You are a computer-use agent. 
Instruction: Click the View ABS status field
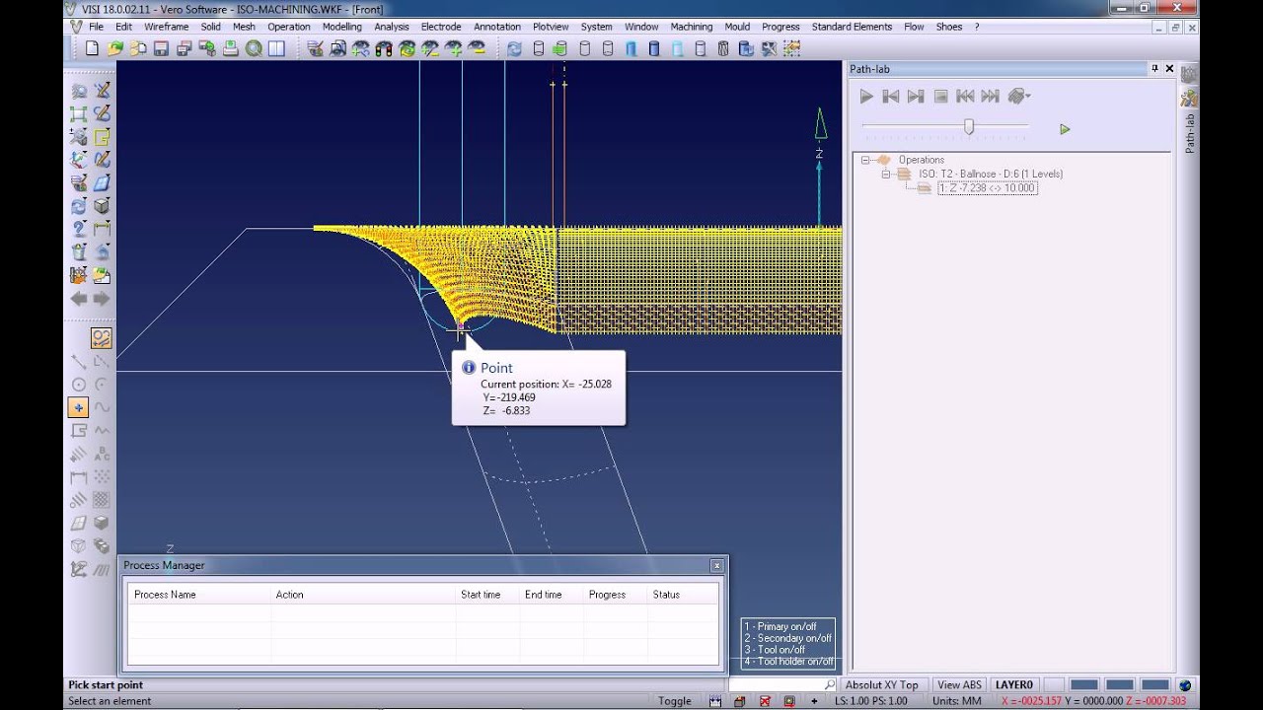[959, 684]
